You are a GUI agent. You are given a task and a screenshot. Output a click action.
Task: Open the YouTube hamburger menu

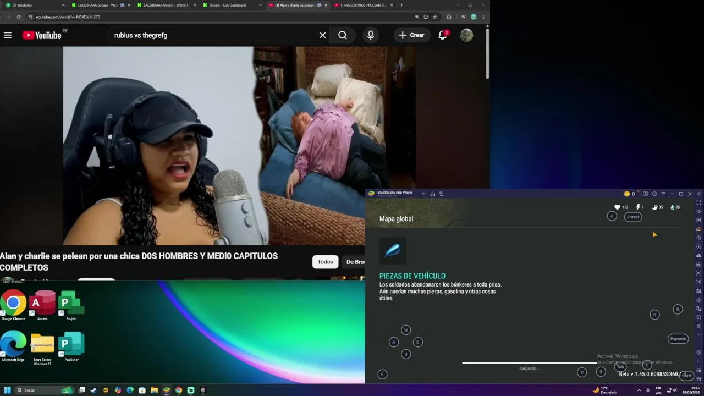coord(8,35)
